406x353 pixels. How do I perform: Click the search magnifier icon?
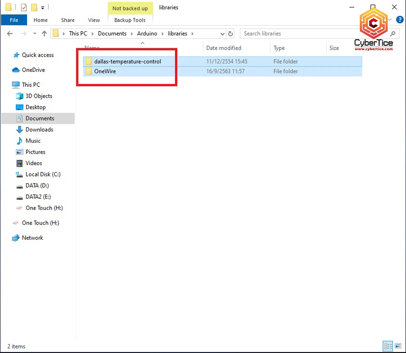coord(392,34)
